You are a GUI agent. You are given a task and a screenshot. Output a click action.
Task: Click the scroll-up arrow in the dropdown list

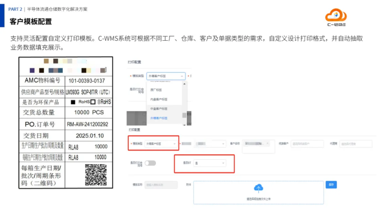(x=184, y=84)
